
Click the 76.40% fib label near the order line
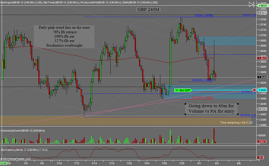pyautogui.click(x=248, y=92)
